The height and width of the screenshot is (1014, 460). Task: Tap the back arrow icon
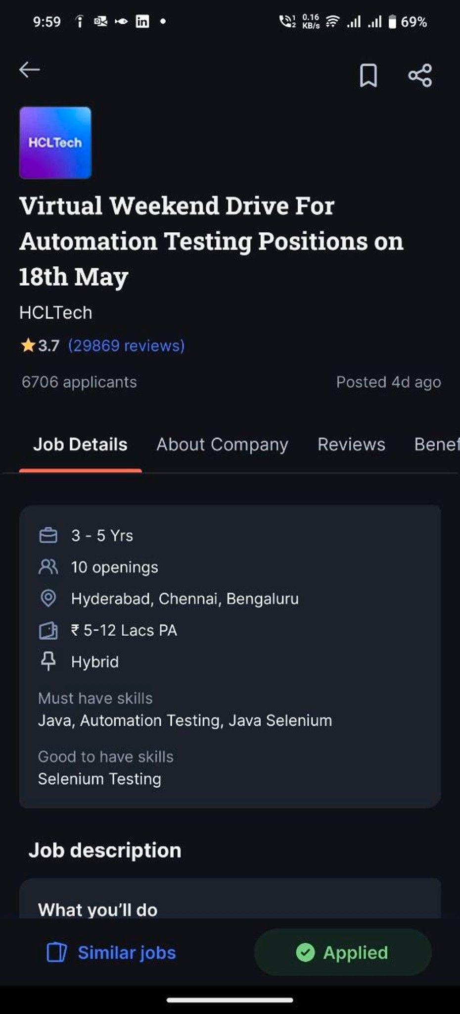(29, 70)
